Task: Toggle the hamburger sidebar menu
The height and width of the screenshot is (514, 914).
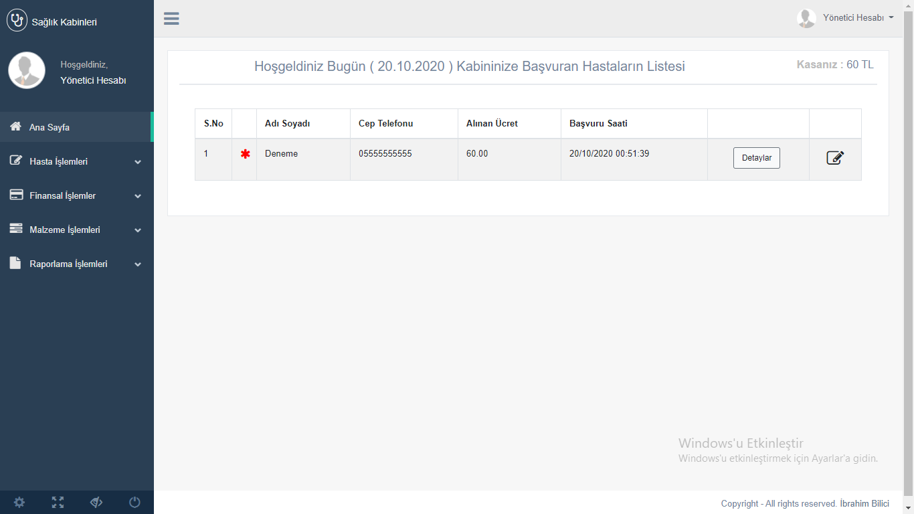Action: [171, 19]
